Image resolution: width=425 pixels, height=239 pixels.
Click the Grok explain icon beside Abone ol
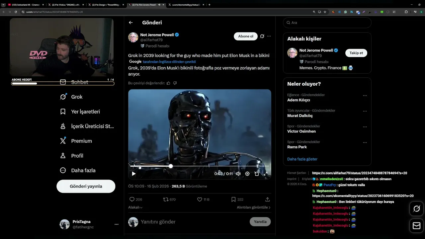[262, 36]
